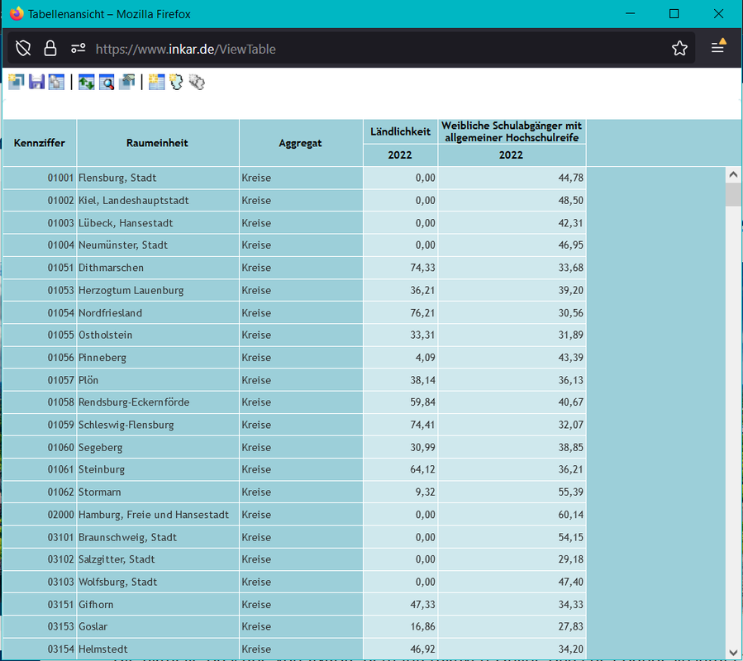The height and width of the screenshot is (661, 743).
Task: Select the Schleswig-Flensburg cell
Action: coord(158,425)
